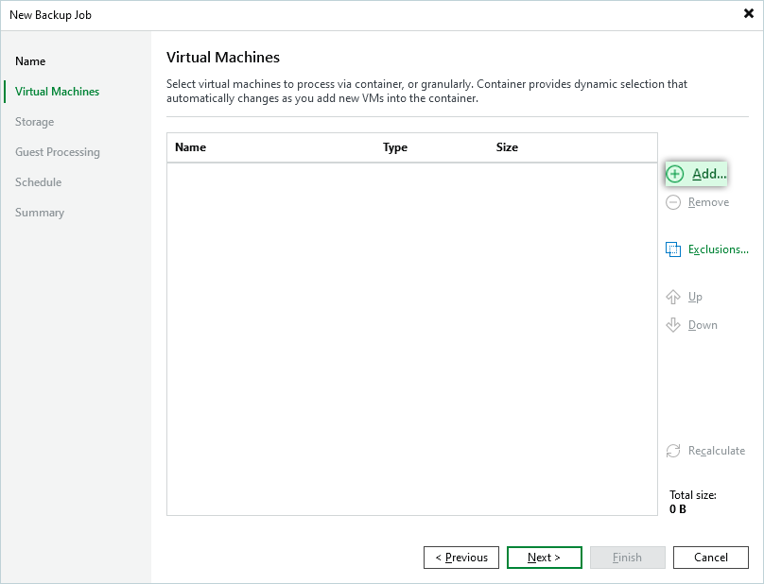This screenshot has width=764, height=584.
Task: Click the green plus Add icon
Action: 675,174
